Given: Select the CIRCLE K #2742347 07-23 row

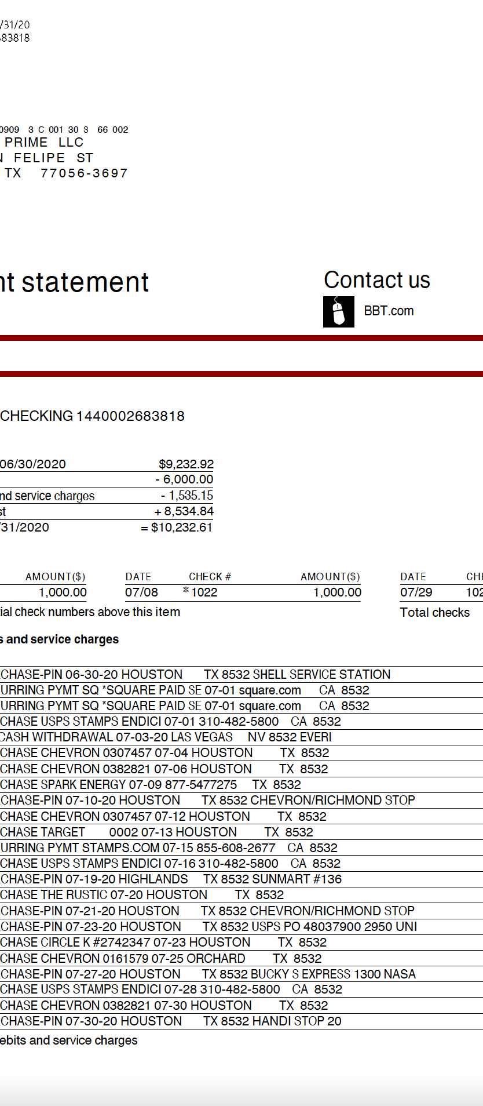Looking at the screenshot, I should point(241,943).
